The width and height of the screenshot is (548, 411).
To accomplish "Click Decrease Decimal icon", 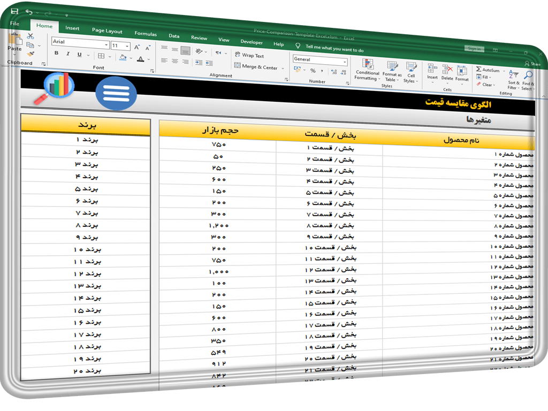I will point(344,72).
